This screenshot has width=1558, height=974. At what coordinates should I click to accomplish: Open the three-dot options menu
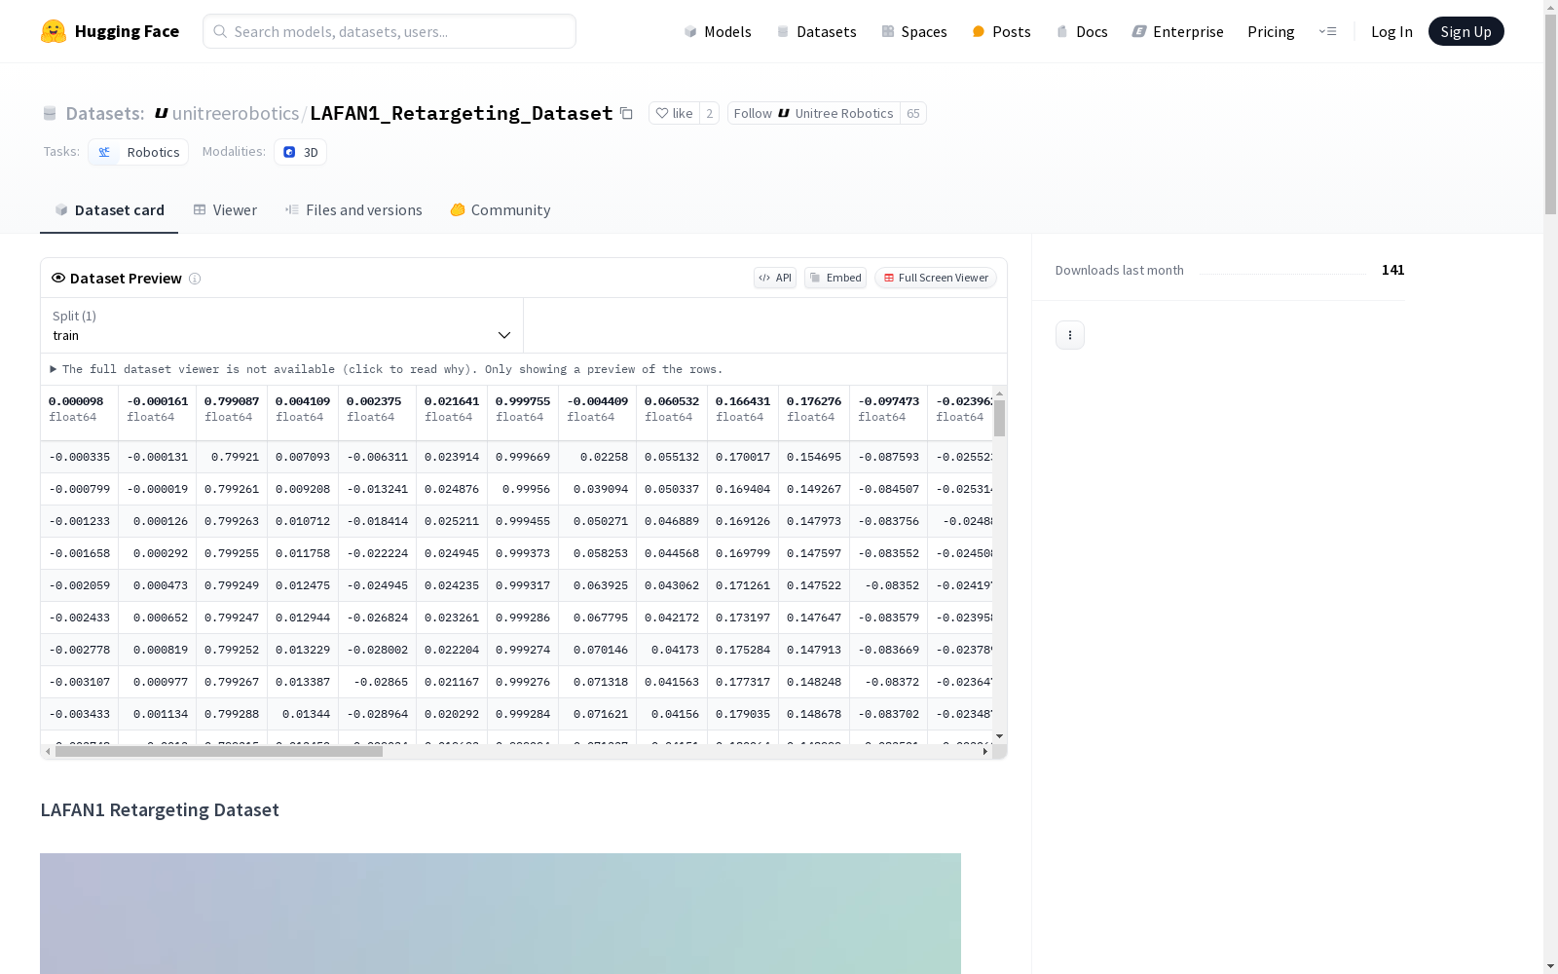[1070, 335]
